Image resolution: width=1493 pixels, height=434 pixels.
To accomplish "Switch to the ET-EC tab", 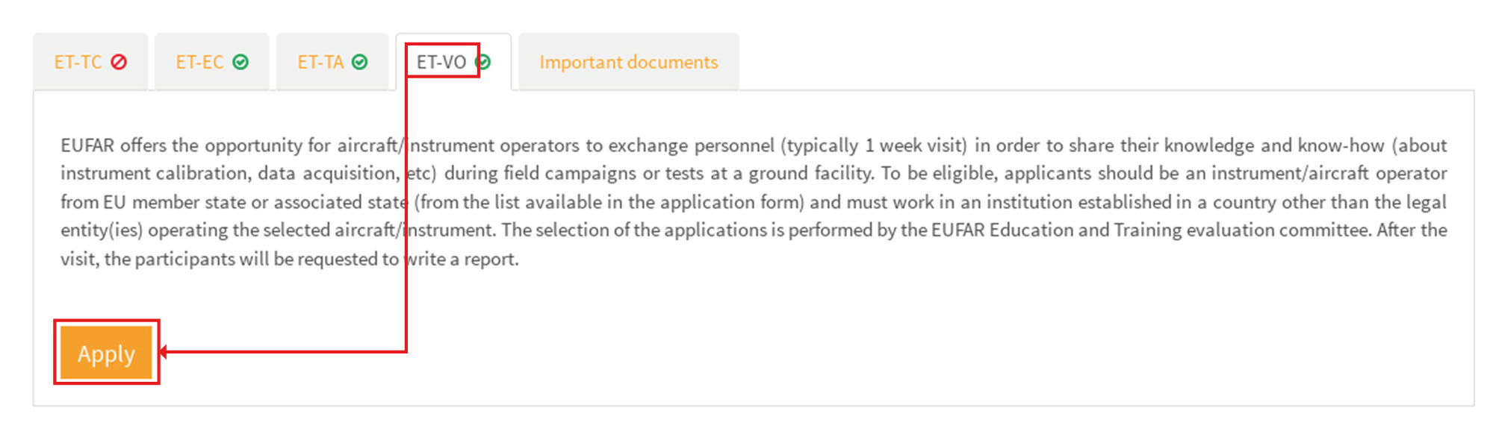I will 199,62.
